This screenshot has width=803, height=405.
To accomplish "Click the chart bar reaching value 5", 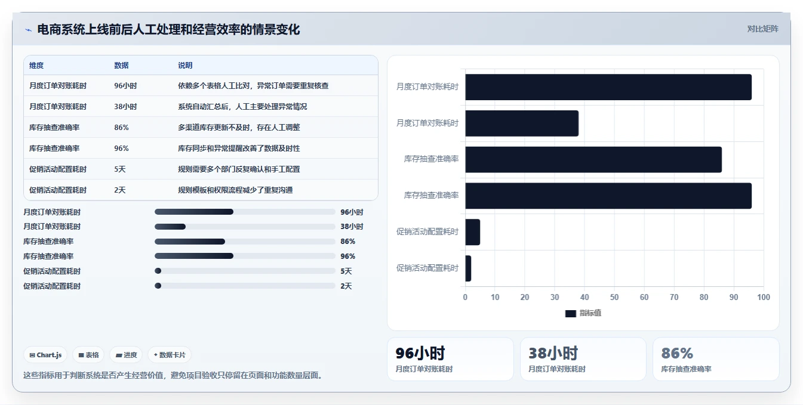I will pos(473,232).
